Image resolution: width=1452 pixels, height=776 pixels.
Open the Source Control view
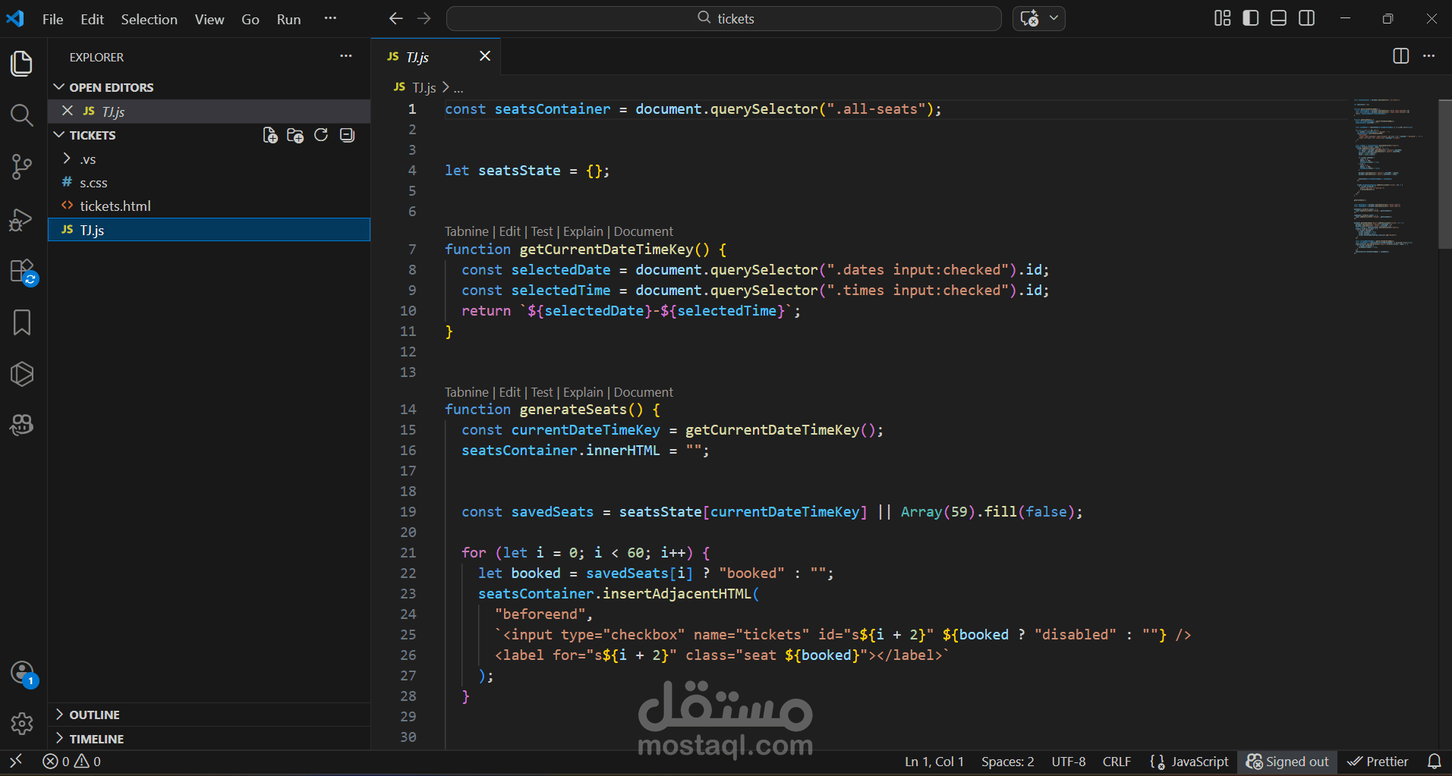pyautogui.click(x=22, y=167)
